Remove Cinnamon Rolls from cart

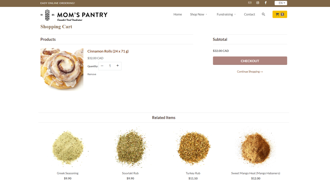92,74
